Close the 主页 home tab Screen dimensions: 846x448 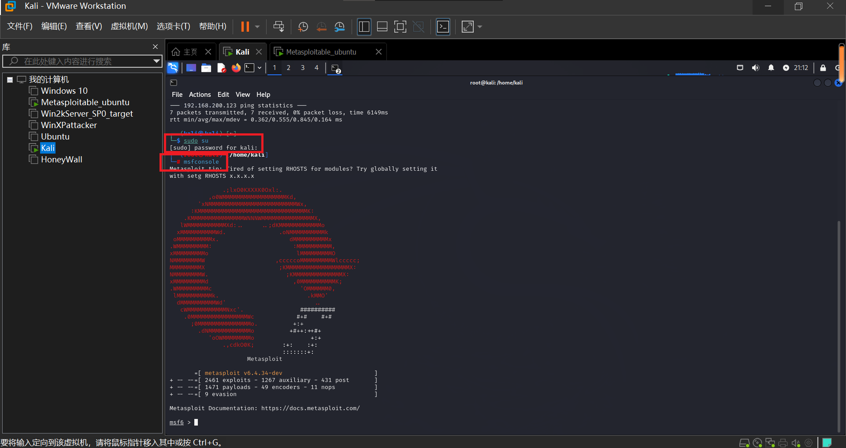pyautogui.click(x=208, y=52)
